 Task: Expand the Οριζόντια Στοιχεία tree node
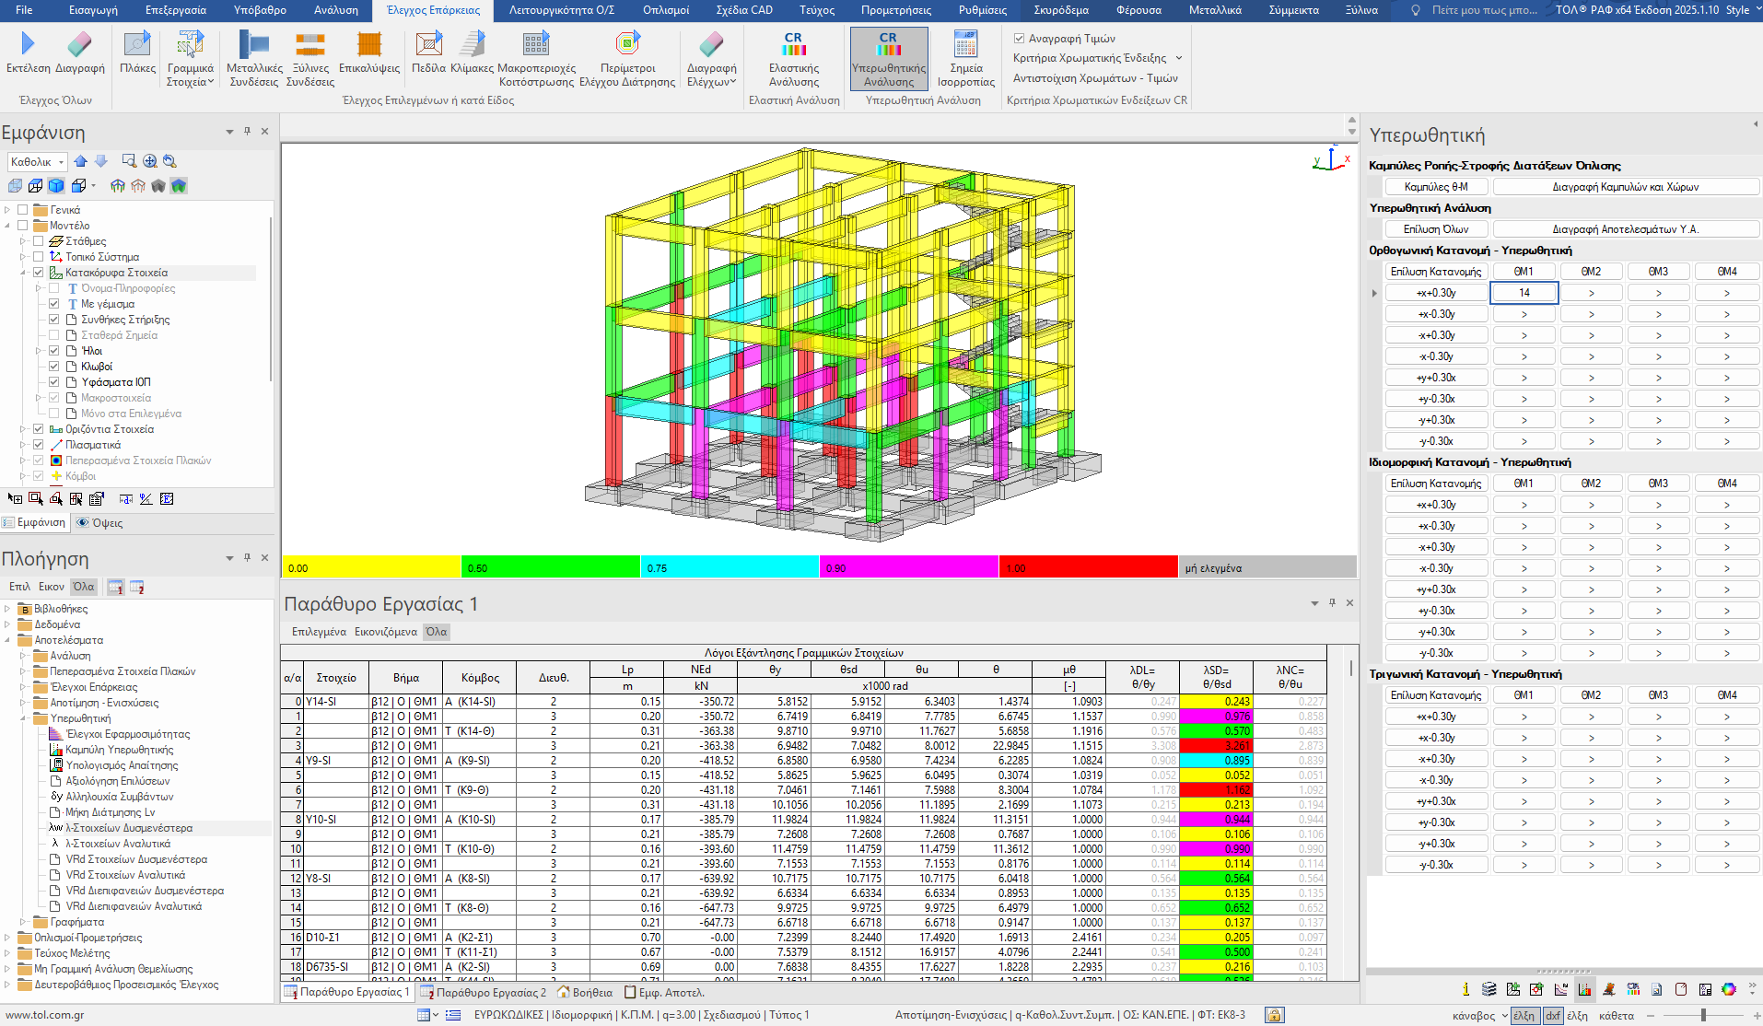(23, 429)
